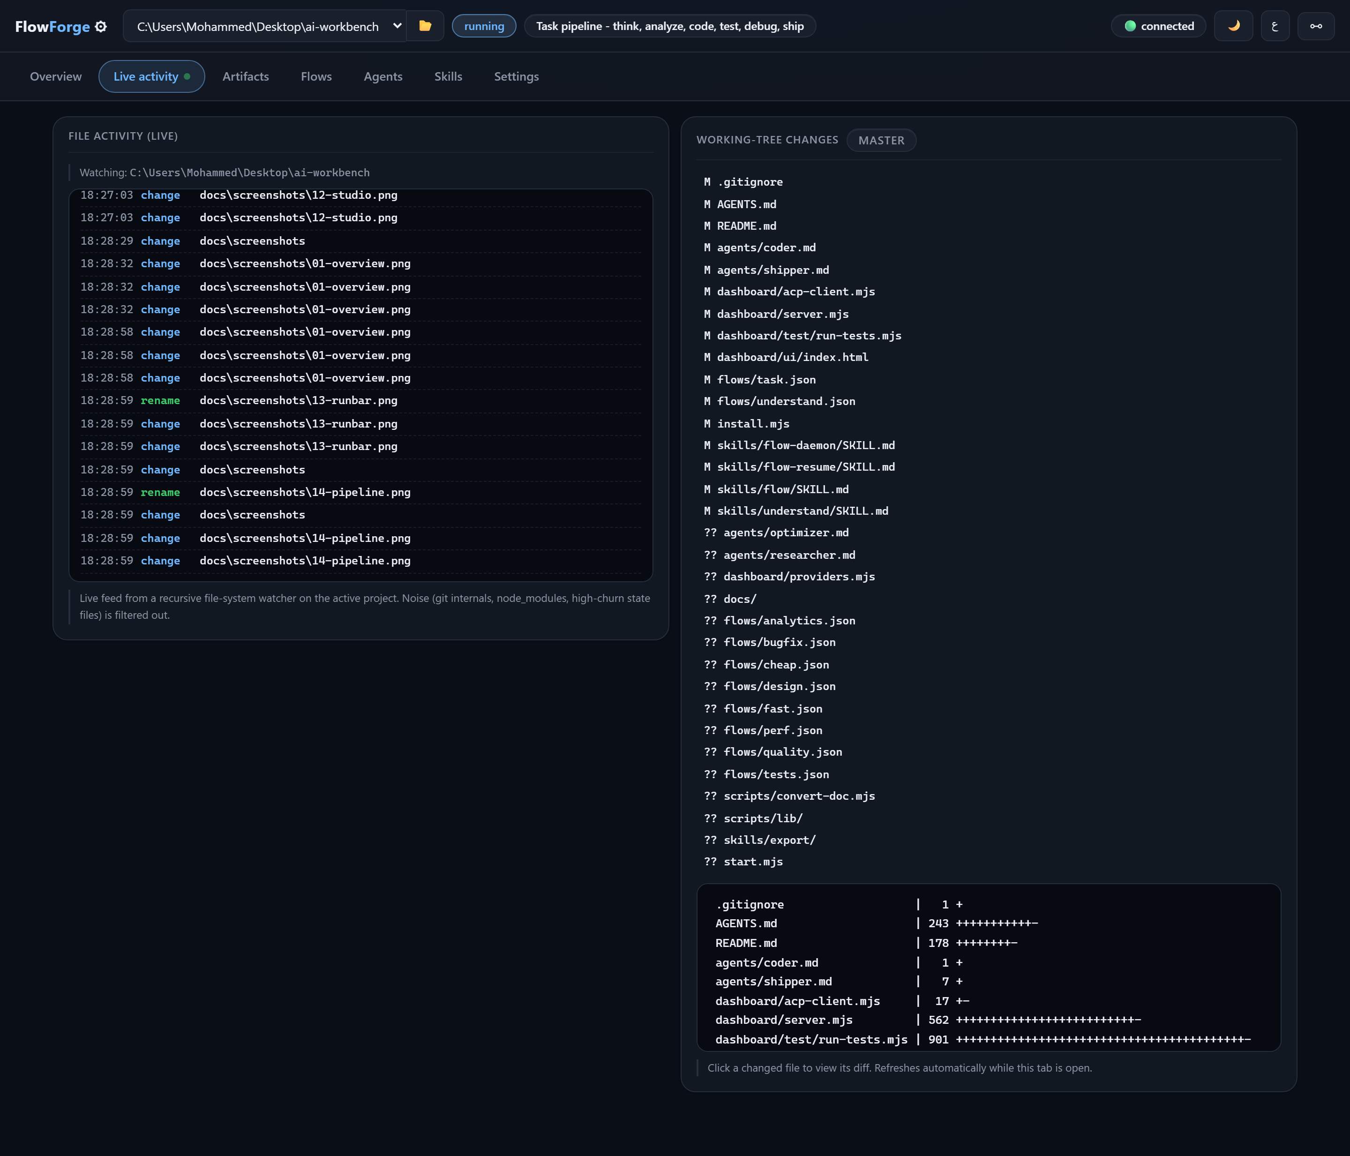This screenshot has width=1350, height=1156.
Task: Click the Task pipeline description label
Action: 670,26
